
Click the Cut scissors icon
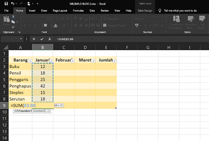tap(13, 17)
